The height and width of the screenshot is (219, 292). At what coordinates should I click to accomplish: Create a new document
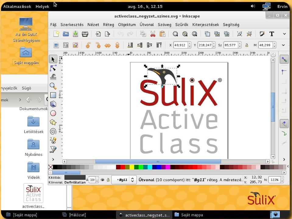tap(56, 34)
